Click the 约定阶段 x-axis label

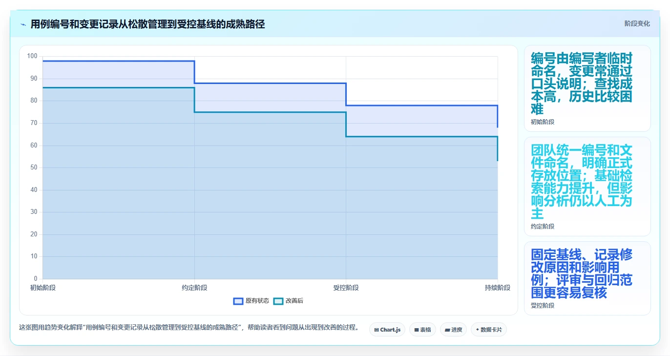(x=194, y=288)
